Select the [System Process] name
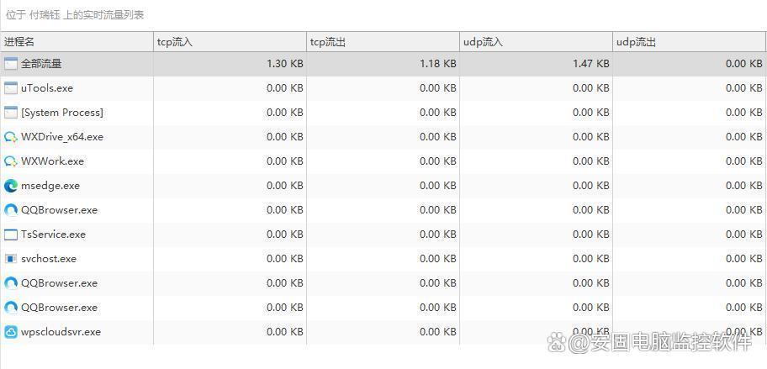Screen dimensions: 767x369 click(62, 113)
